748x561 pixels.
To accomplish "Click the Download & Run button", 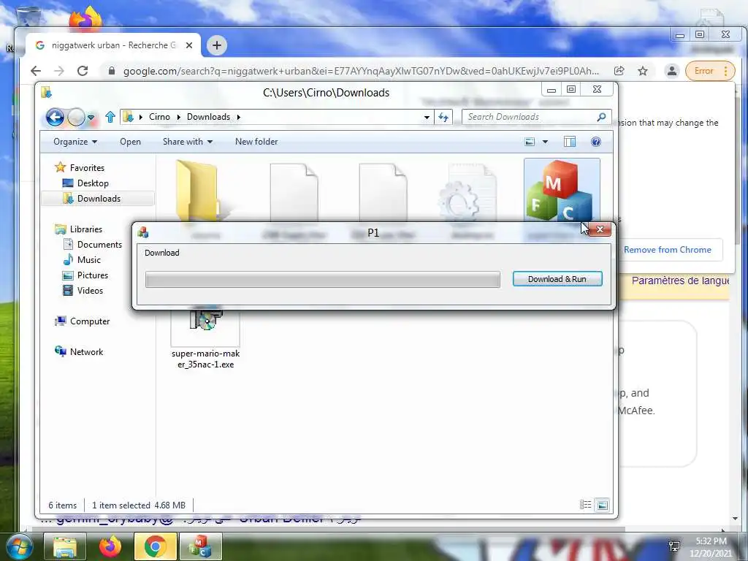I will tap(557, 279).
